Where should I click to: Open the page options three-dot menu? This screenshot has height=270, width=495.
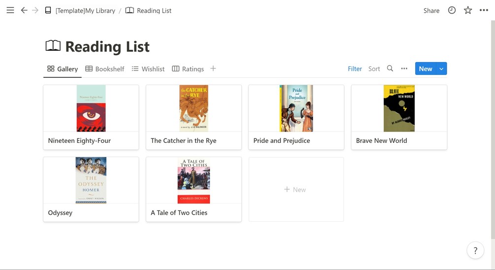click(484, 10)
